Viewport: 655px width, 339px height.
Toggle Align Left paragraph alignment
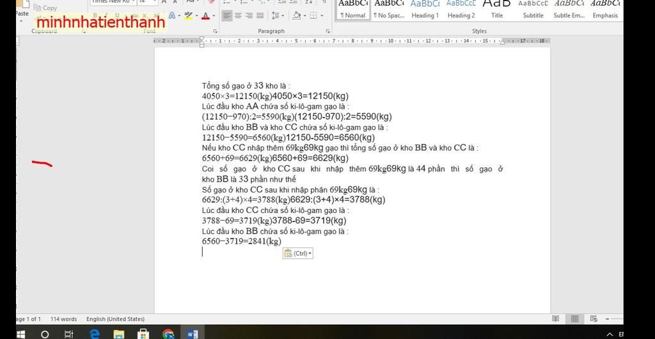(x=227, y=16)
